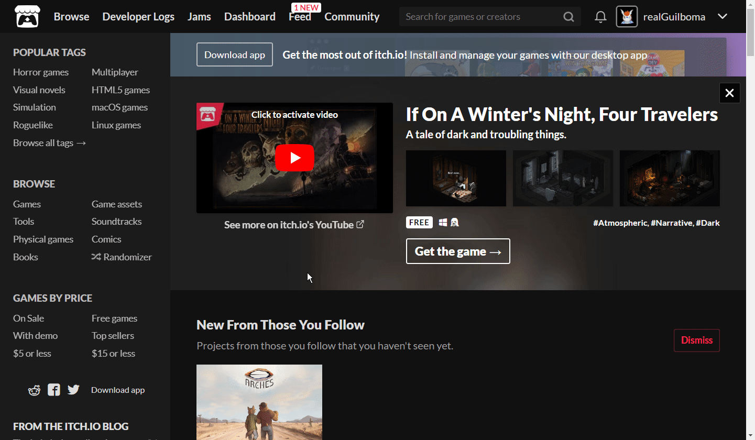Screen dimensions: 755x440
Task: Click Browse all tags link
Action: coord(50,143)
